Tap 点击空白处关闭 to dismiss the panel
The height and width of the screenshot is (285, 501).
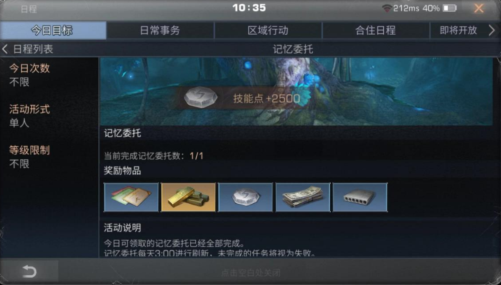pos(251,272)
